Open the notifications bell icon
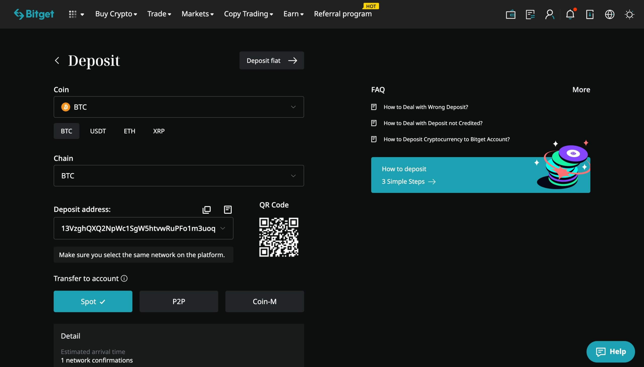 pyautogui.click(x=570, y=14)
